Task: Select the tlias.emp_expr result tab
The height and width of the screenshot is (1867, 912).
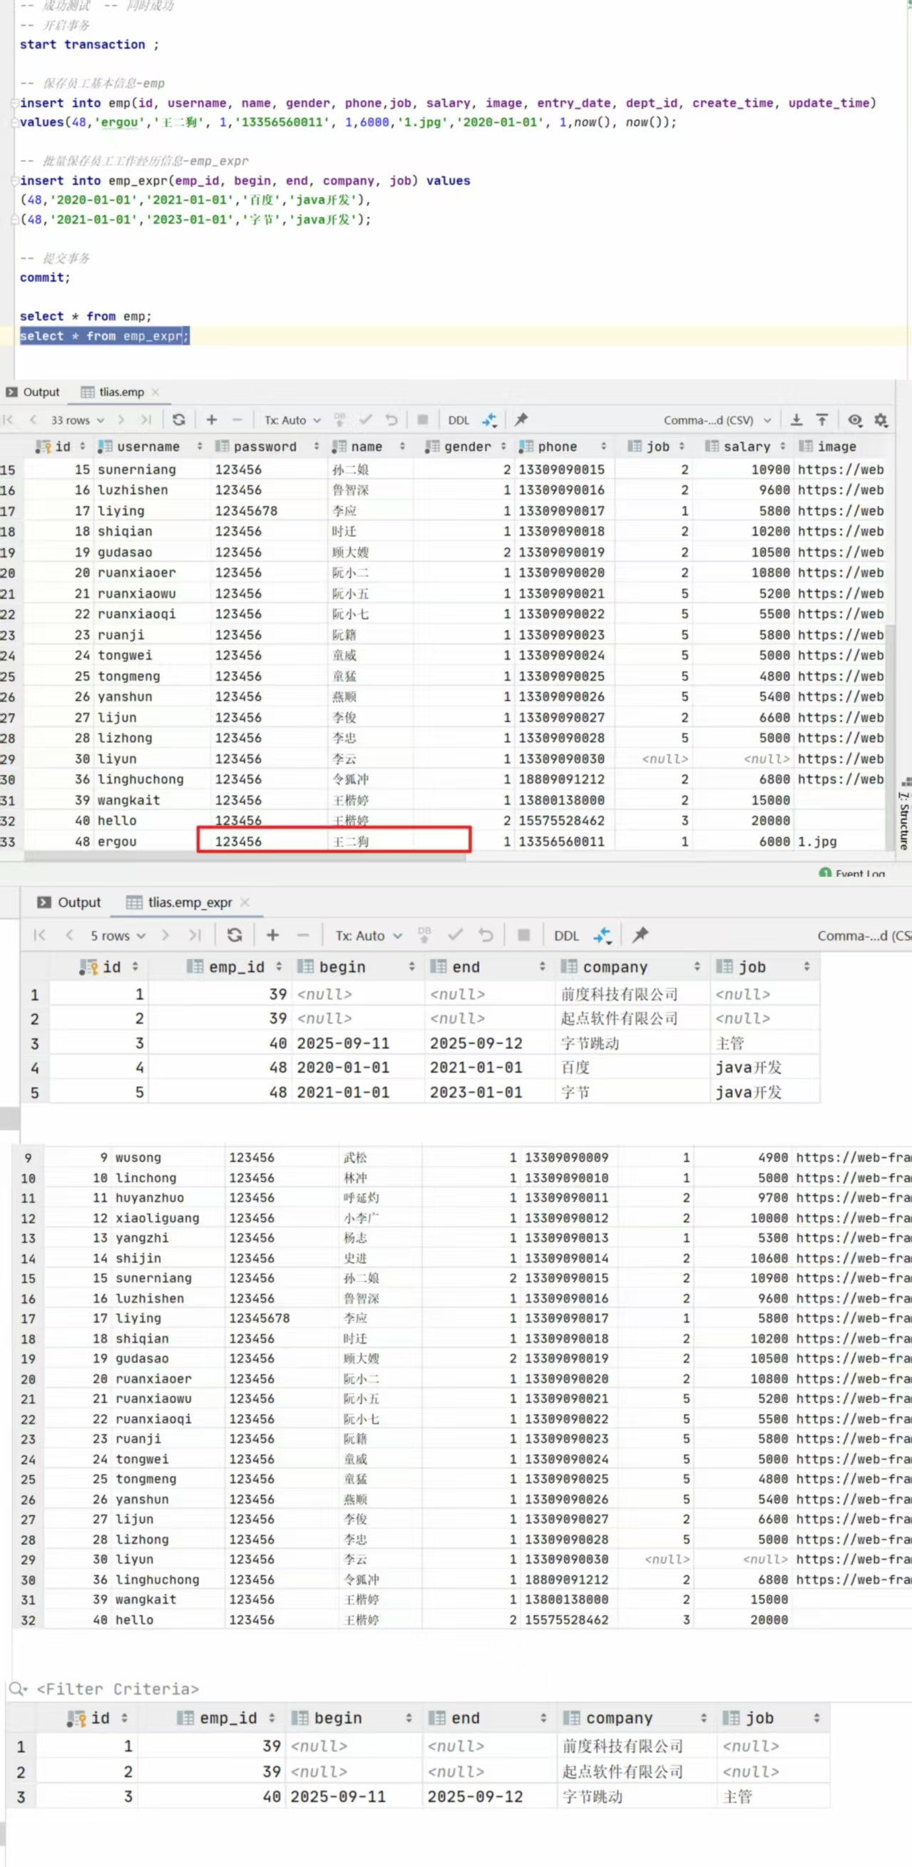Action: [x=188, y=902]
